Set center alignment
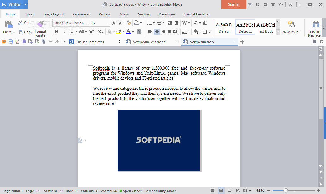The width and height of the screenshot is (326, 194). (157, 32)
